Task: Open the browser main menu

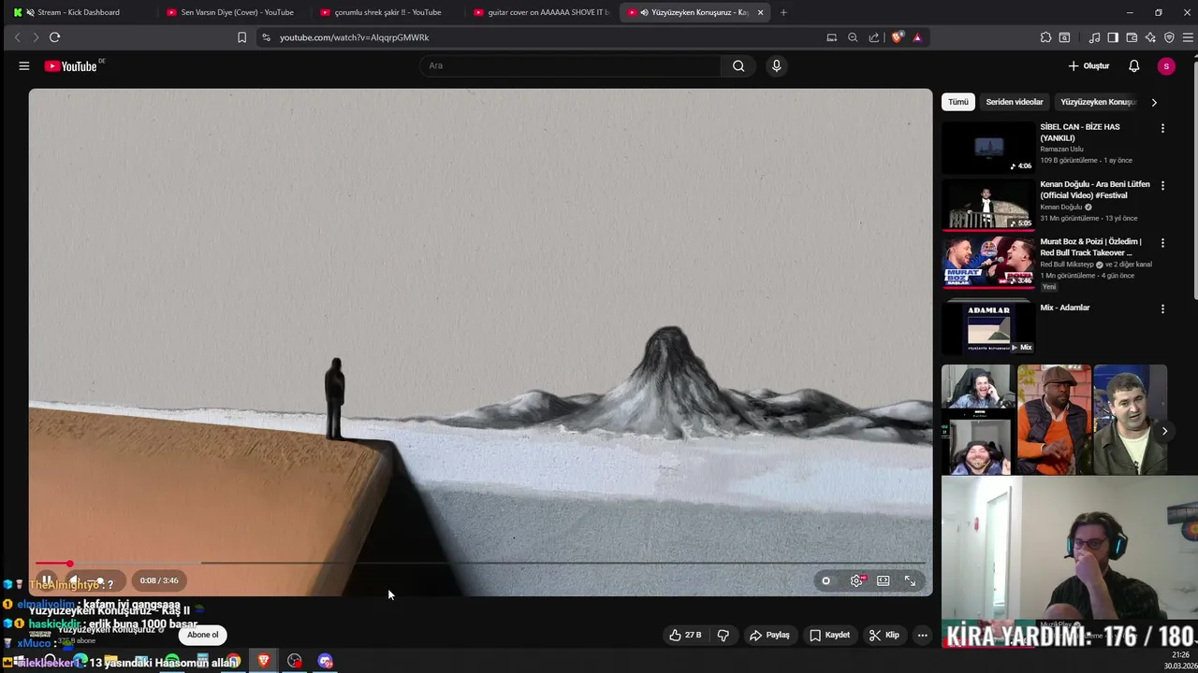Action: click(x=1188, y=37)
